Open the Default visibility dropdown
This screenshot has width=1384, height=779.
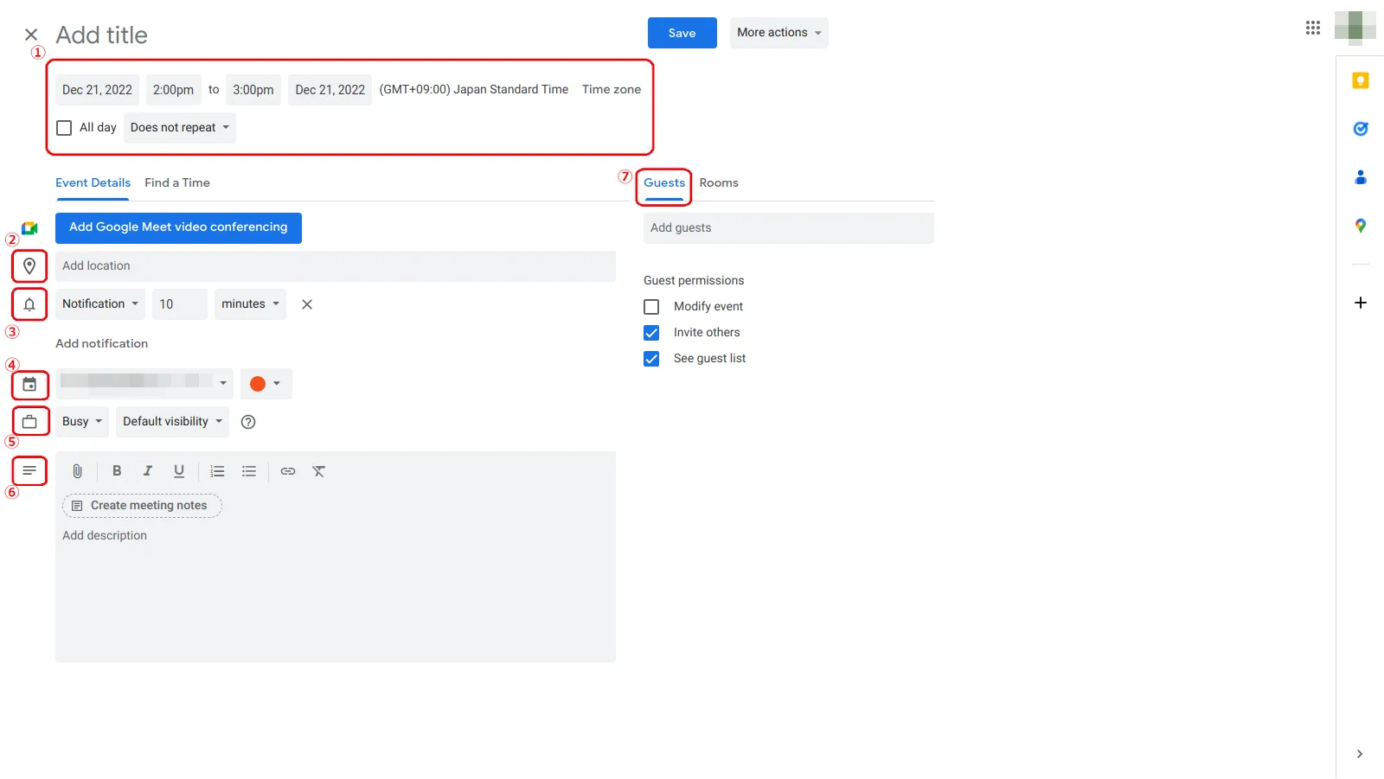coord(171,421)
